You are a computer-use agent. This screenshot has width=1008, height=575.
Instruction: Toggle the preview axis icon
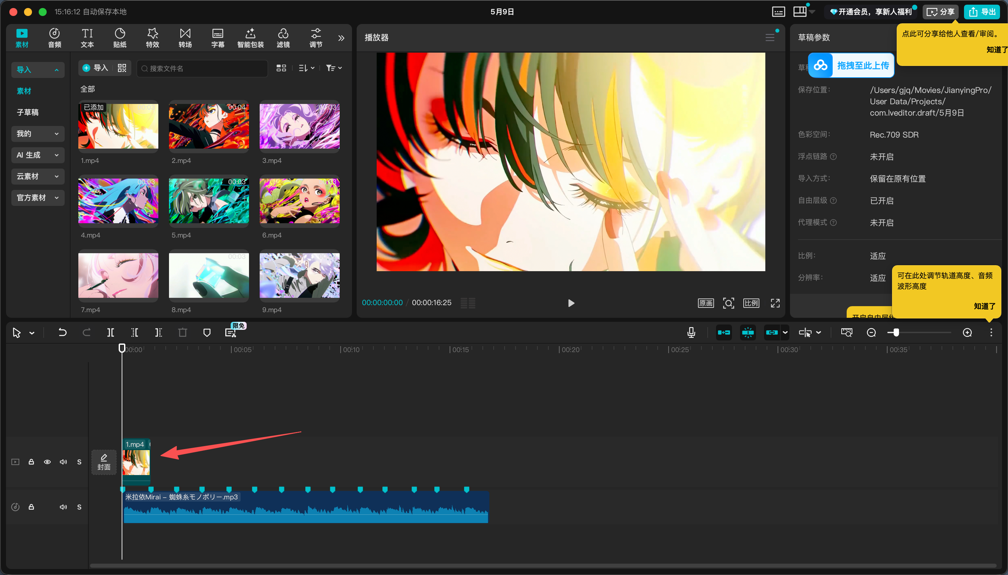click(805, 332)
